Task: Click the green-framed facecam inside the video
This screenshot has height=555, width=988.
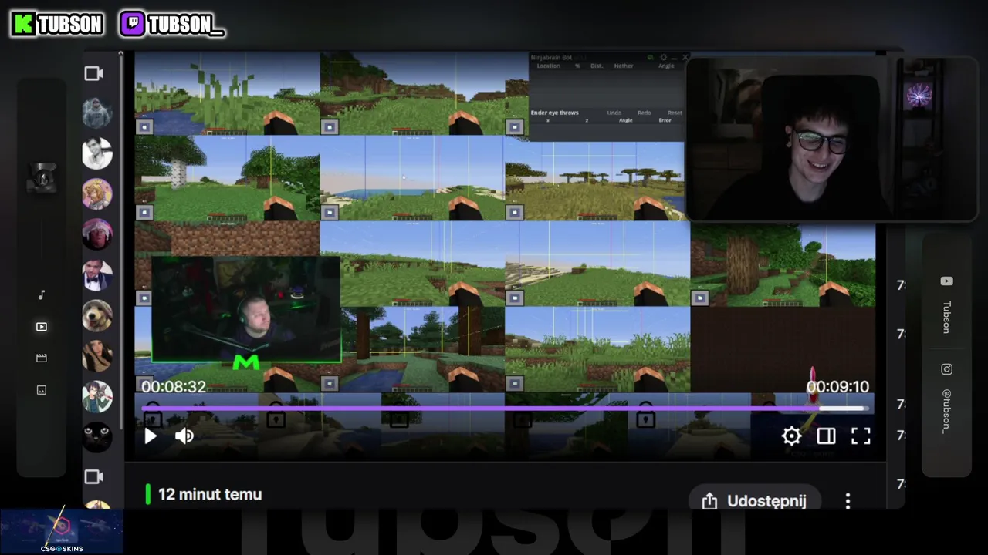Action: 245,310
